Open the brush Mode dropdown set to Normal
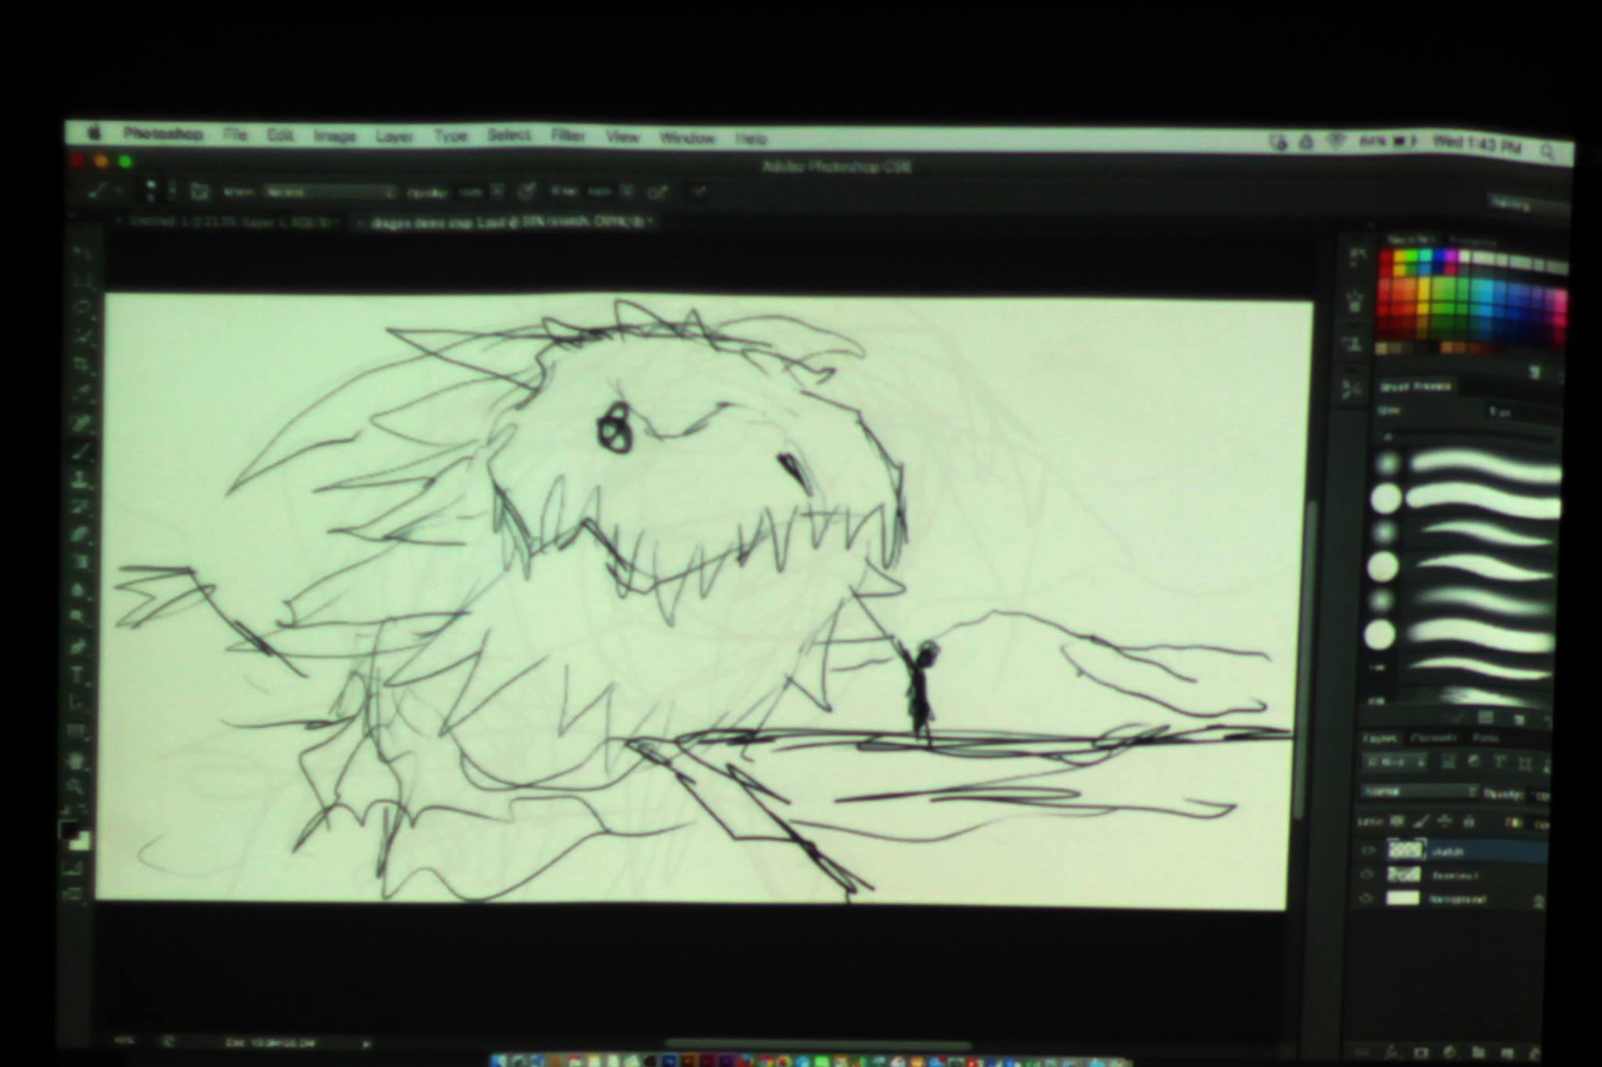This screenshot has height=1067, width=1602. 329,192
